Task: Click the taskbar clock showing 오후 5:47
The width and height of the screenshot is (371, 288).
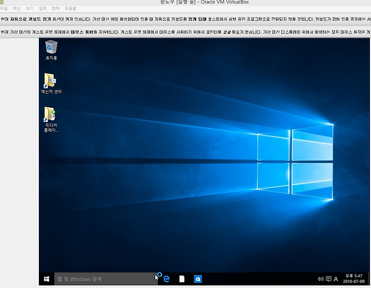Action: tap(354, 278)
